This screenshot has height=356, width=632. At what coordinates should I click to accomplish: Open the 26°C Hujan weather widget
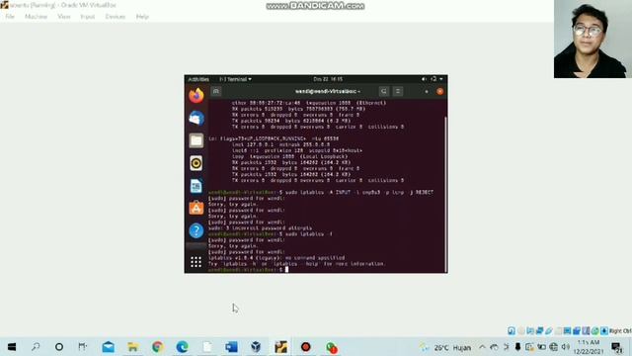(445, 347)
